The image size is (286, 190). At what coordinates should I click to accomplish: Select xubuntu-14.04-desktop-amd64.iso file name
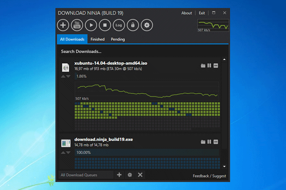(111, 63)
